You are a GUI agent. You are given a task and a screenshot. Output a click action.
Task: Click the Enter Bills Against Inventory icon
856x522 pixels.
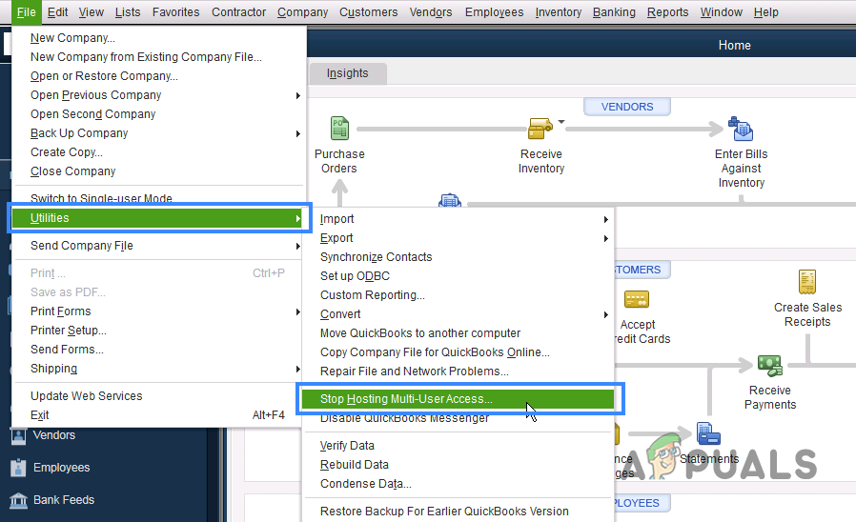[x=741, y=129]
